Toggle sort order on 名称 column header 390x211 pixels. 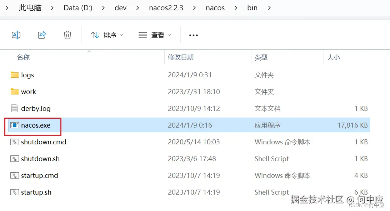[x=23, y=57]
